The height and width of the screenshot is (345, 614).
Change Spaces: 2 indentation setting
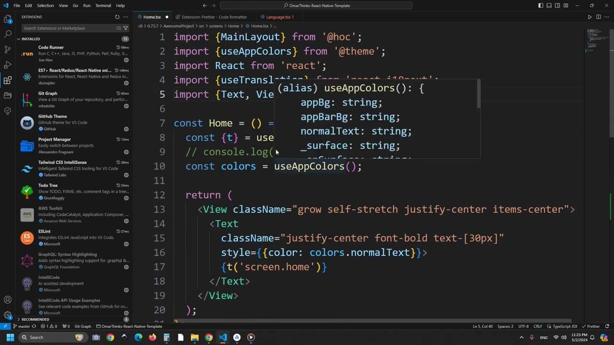coord(505,326)
